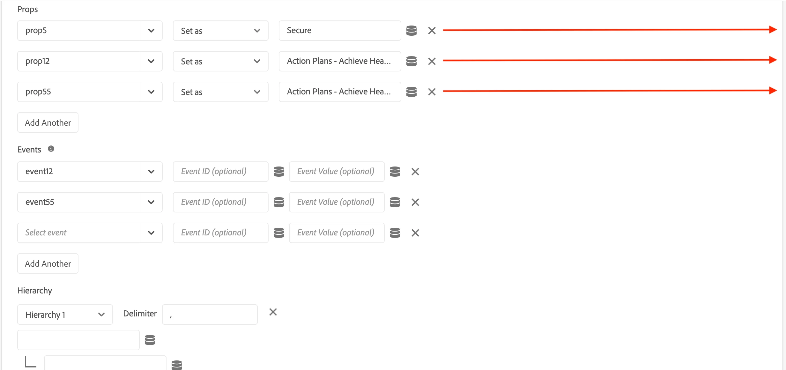
Task: Click Add Another under Events
Action: coord(48,263)
